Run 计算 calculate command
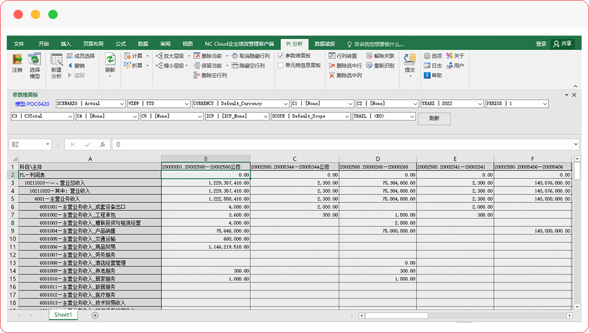 click(x=134, y=56)
